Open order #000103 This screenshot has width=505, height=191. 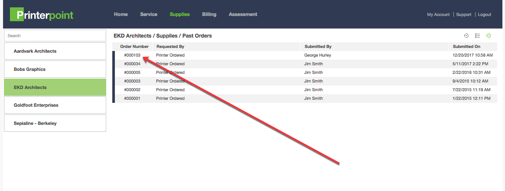[x=132, y=55]
